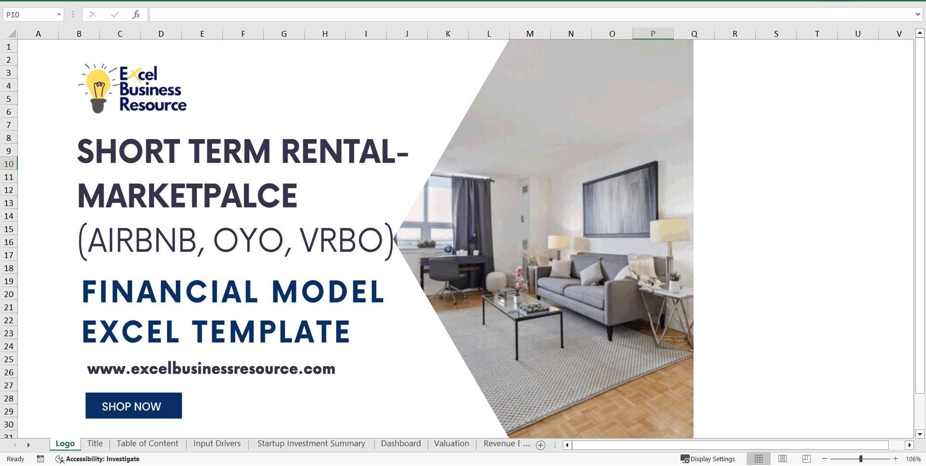
Task: Select column V header
Action: point(899,34)
